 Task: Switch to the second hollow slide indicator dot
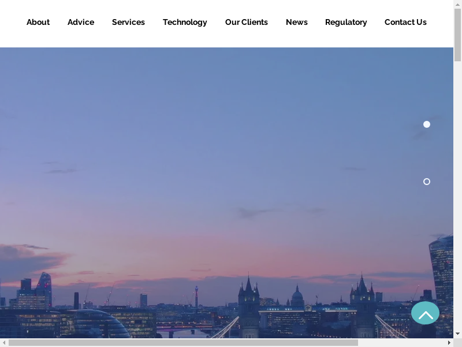427,182
